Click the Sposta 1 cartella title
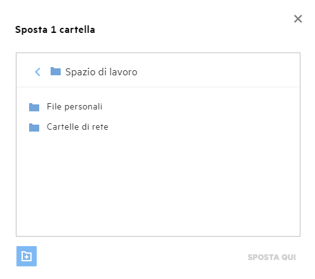This screenshot has width=315, height=279. tap(55, 30)
